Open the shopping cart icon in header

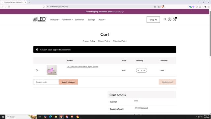pyautogui.click(x=174, y=19)
